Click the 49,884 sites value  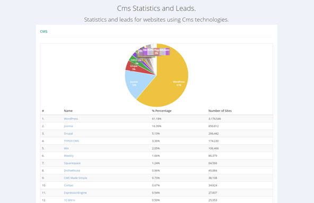[213, 171]
